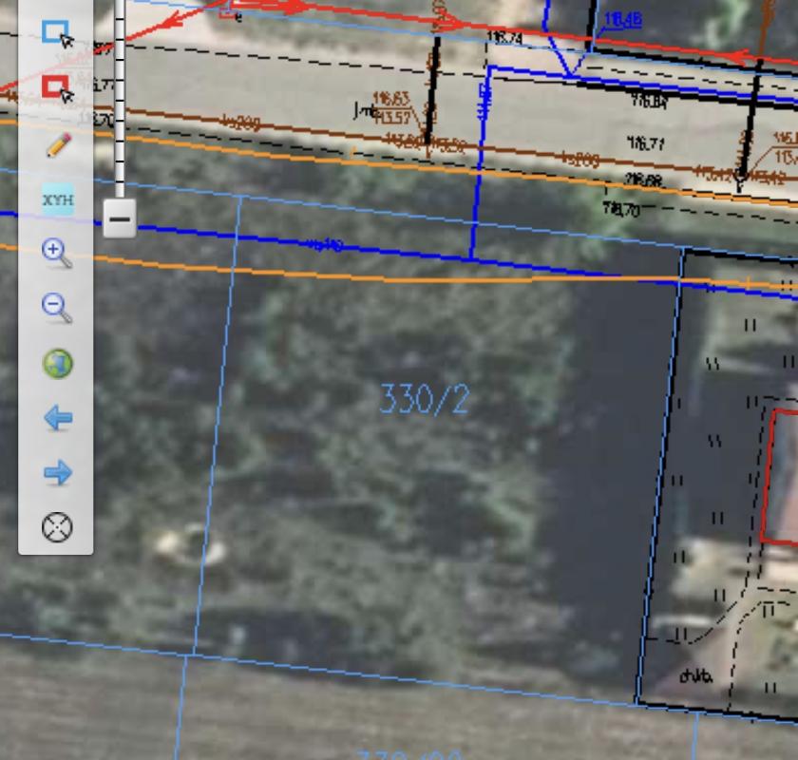Screen dimensions: 798x760
Task: Go to next map view with right arrow
Action: tap(57, 472)
